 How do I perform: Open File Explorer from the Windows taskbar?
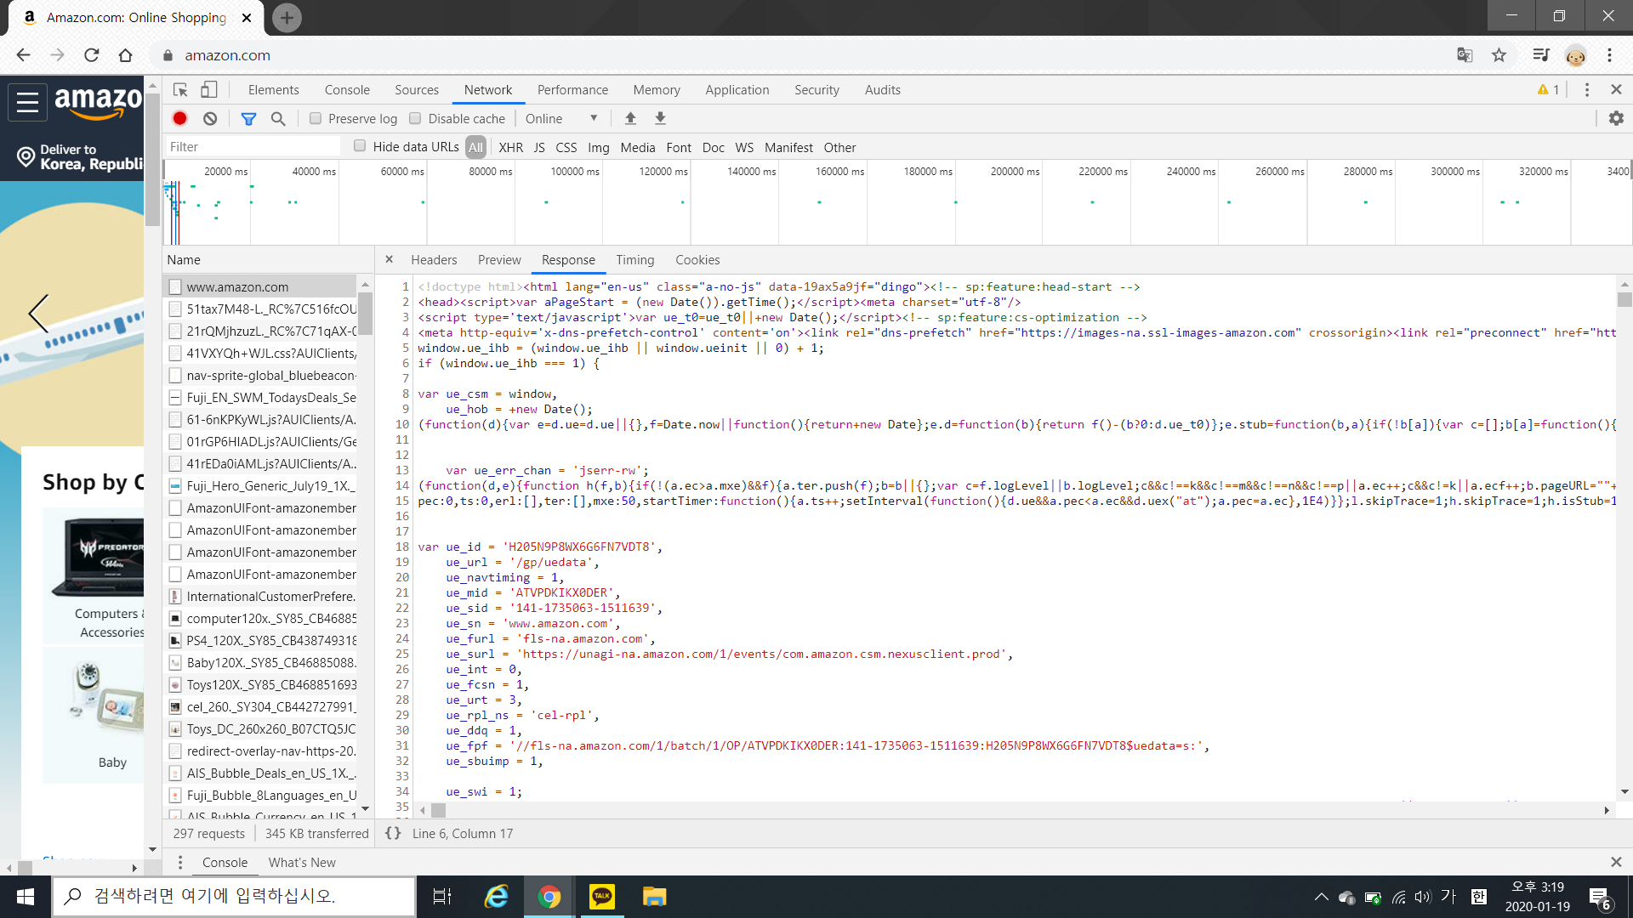click(x=654, y=897)
